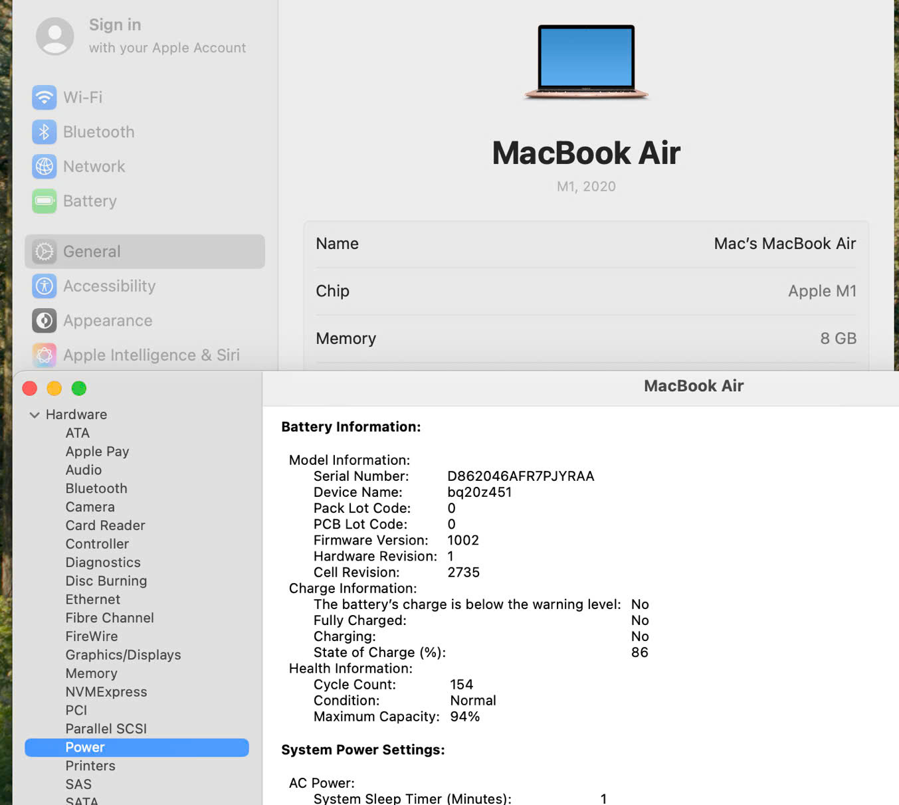Select Graphics/Displays in Hardware list
This screenshot has width=899, height=805.
[123, 655]
